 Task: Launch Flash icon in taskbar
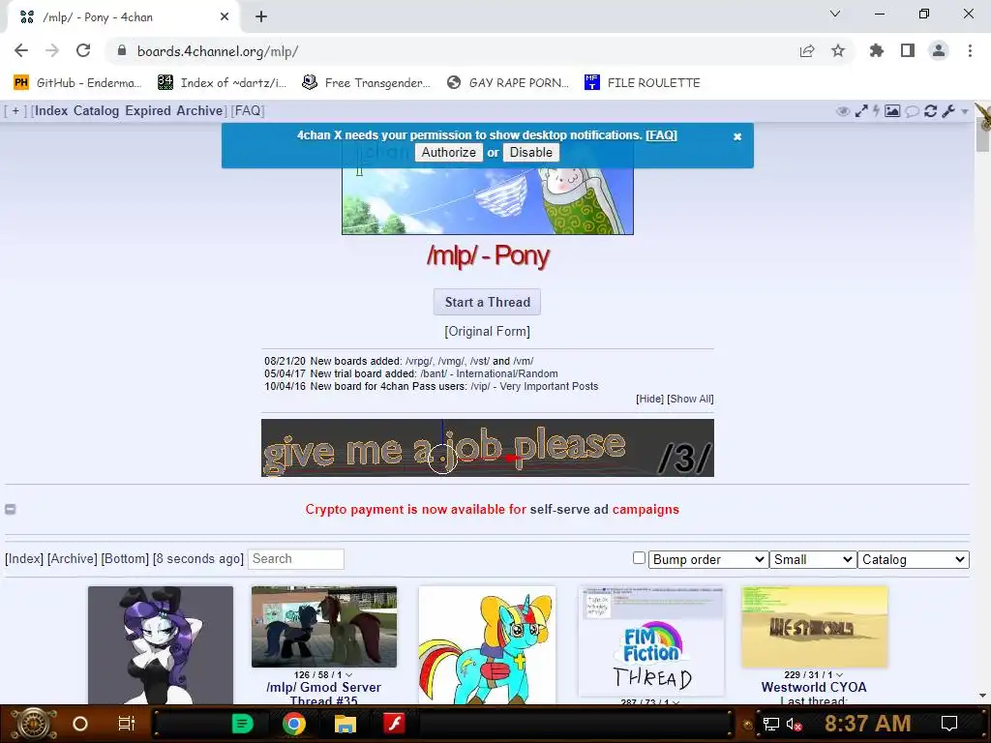pos(395,724)
